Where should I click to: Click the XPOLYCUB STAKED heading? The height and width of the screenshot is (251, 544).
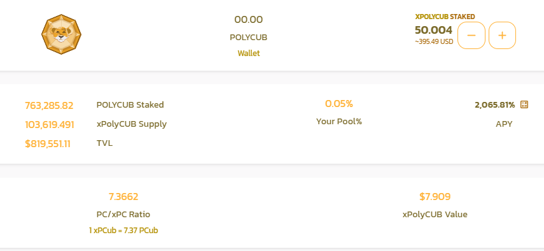(x=445, y=17)
